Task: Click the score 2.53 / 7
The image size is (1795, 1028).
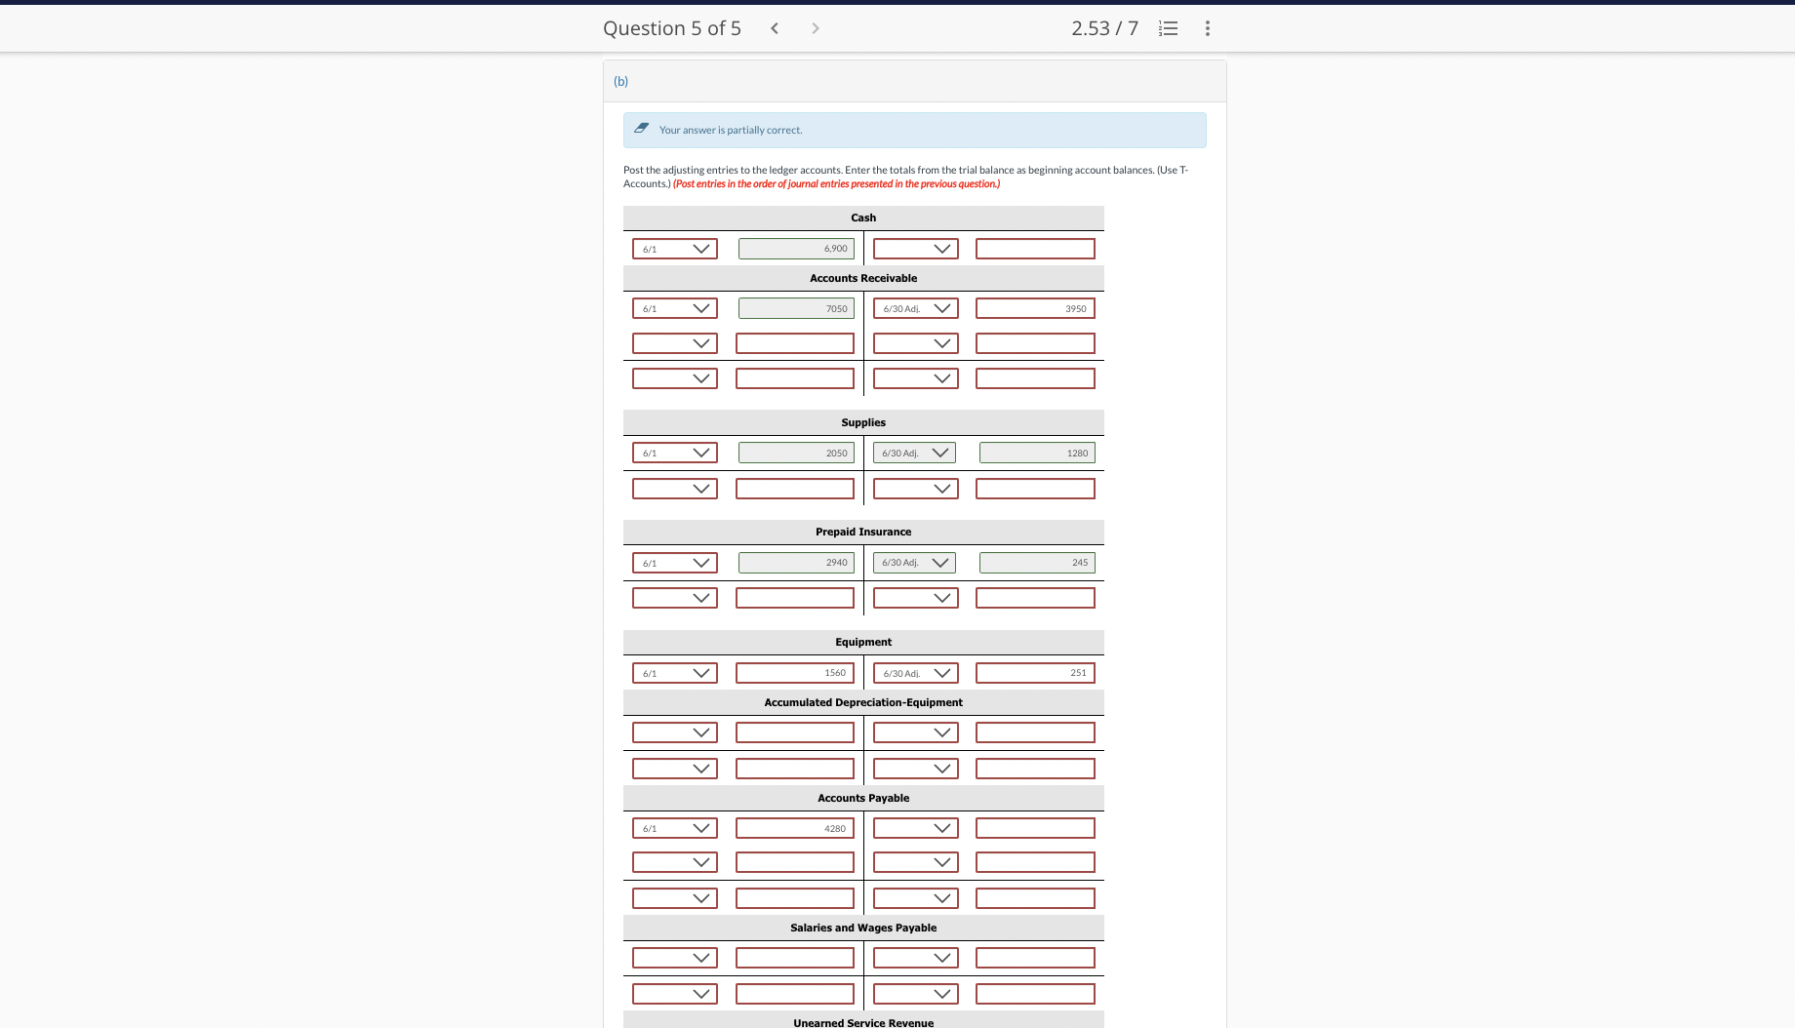Action: pyautogui.click(x=1104, y=28)
